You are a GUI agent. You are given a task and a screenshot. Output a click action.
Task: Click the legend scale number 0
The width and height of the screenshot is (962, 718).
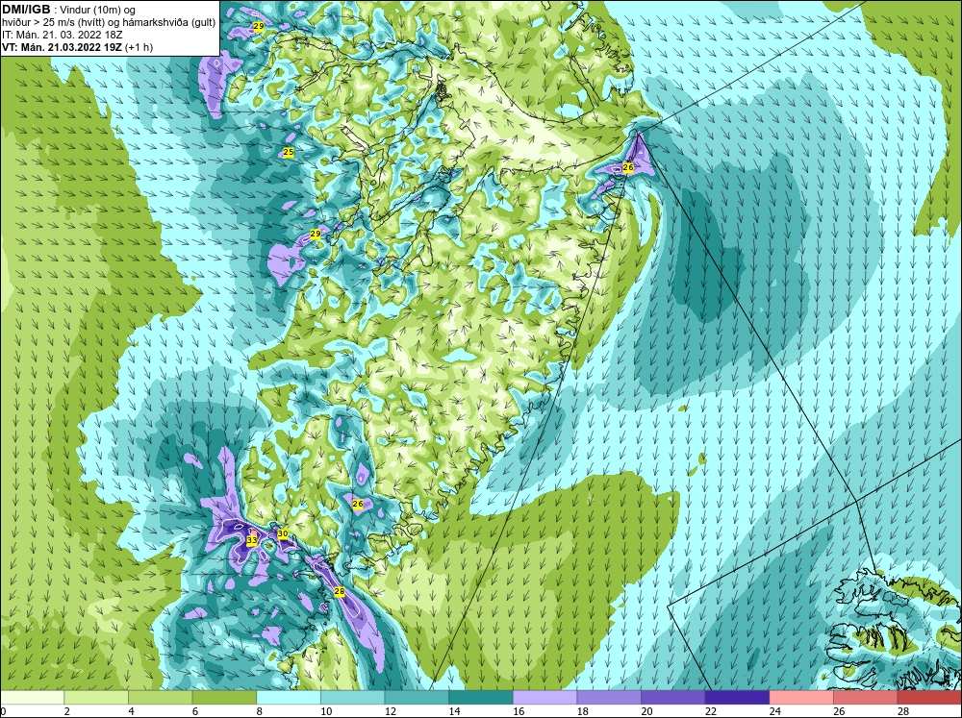(3, 711)
